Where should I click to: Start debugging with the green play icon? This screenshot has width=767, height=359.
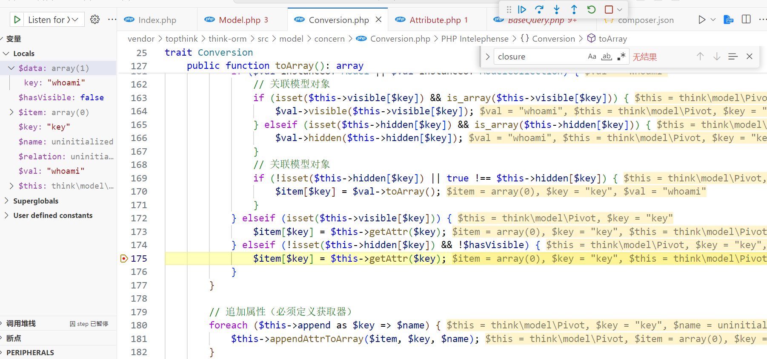click(17, 20)
